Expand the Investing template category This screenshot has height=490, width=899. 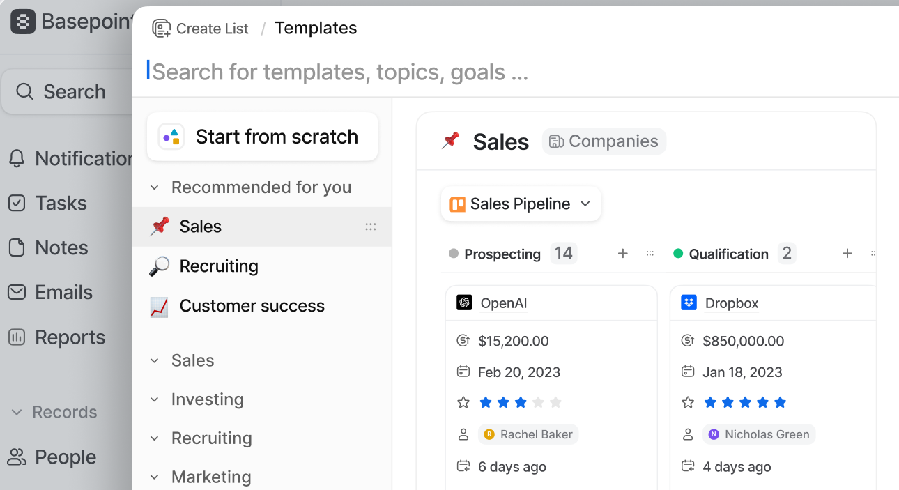point(155,399)
